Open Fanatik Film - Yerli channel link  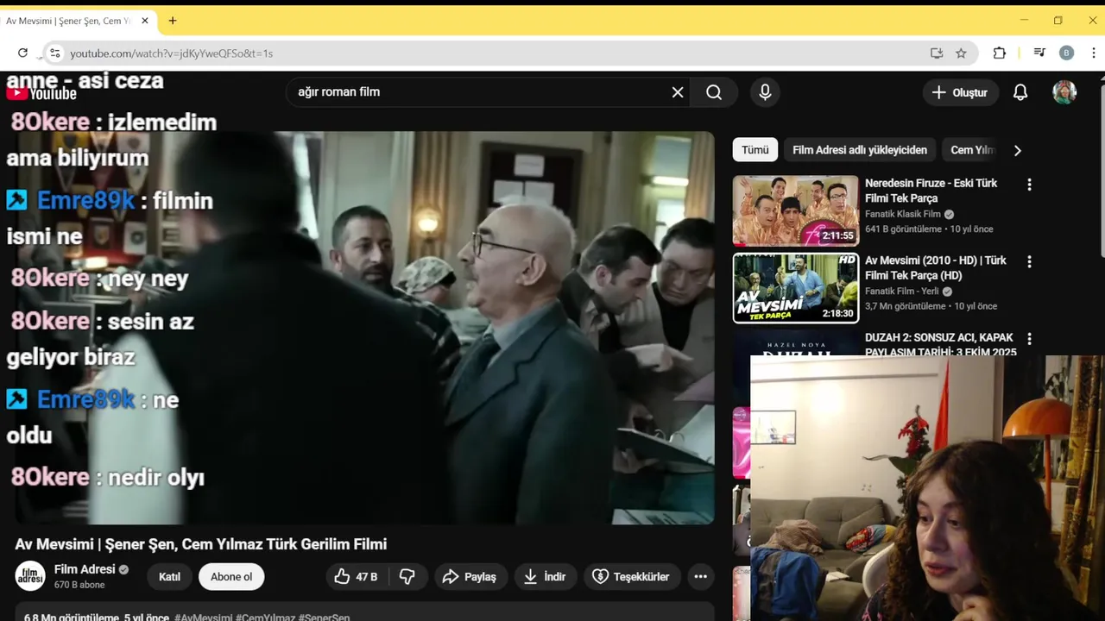pyautogui.click(x=902, y=292)
